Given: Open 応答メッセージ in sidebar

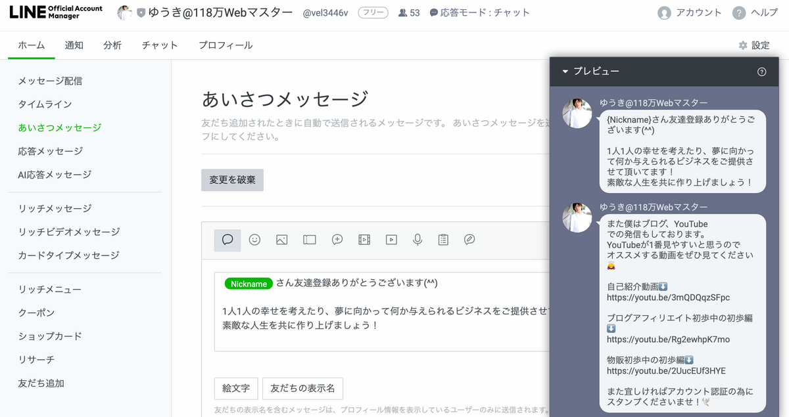Looking at the screenshot, I should [x=51, y=151].
